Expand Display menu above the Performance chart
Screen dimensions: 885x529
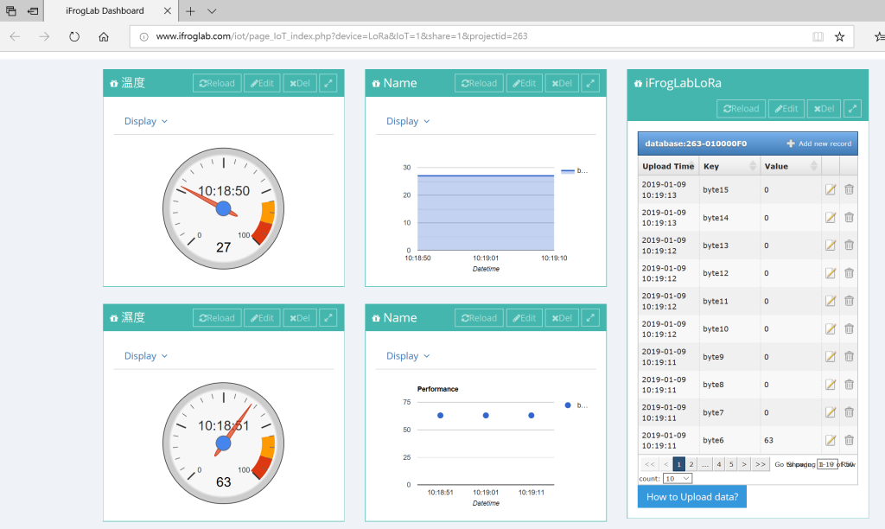click(408, 356)
